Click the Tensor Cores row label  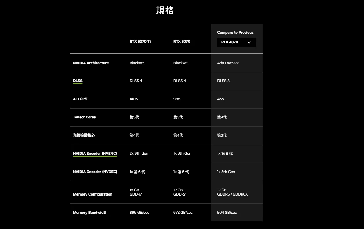(84, 117)
